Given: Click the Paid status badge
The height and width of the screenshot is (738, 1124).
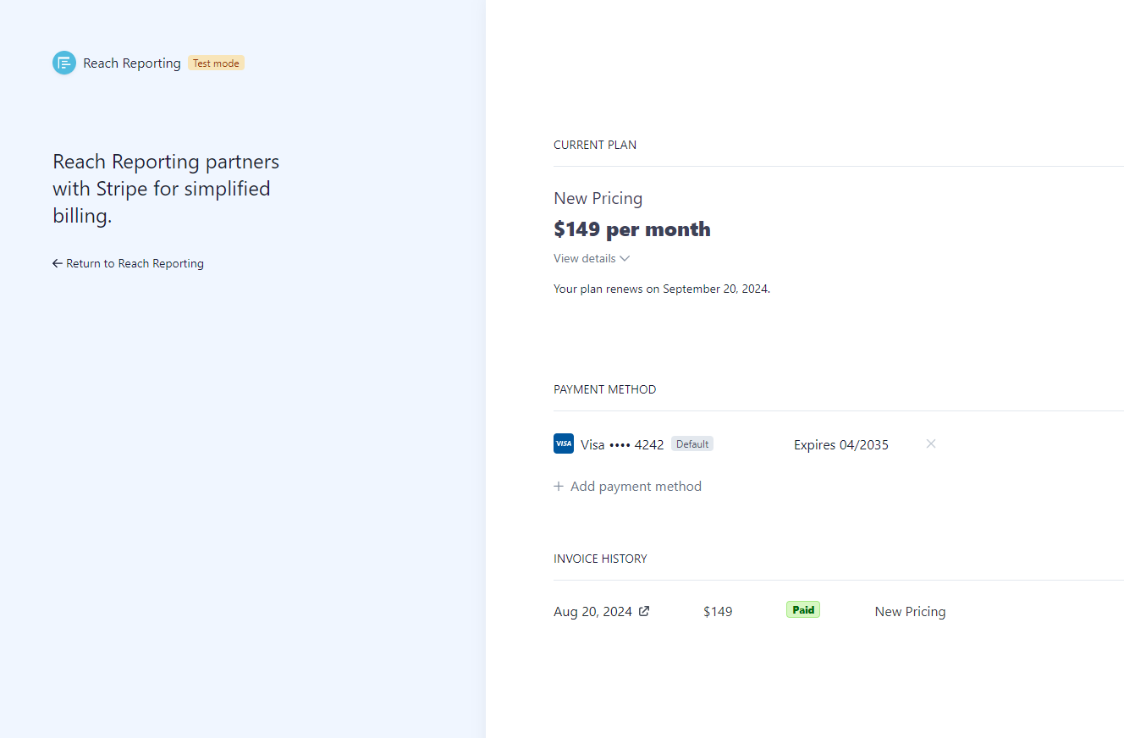Looking at the screenshot, I should [802, 609].
